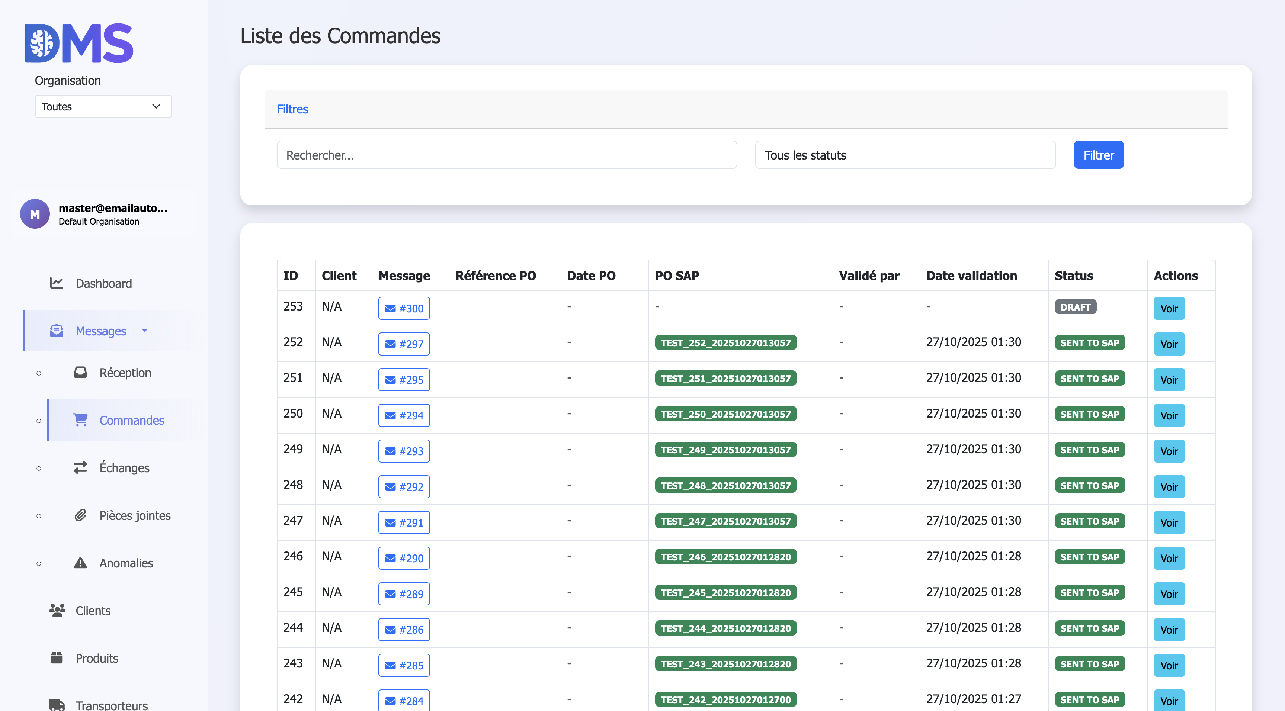The width and height of the screenshot is (1285, 711).
Task: Click the Clients people icon
Action: 57,610
